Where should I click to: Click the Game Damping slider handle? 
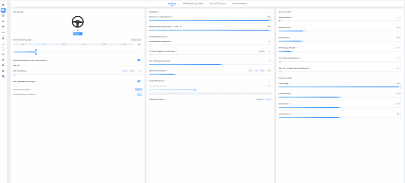click(340, 97)
